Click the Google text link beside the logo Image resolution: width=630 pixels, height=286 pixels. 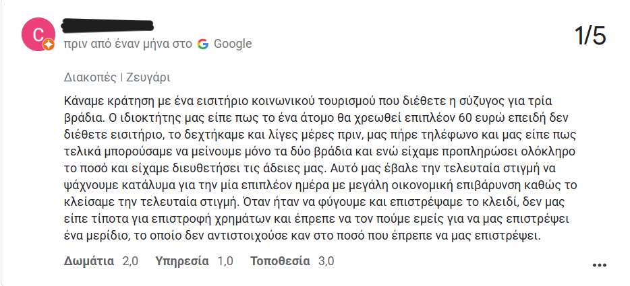233,44
